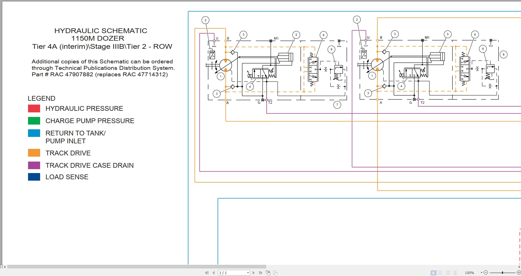Click the TRACK DRIVE orange legend swatch
The width and height of the screenshot is (521, 276).
click(34, 153)
